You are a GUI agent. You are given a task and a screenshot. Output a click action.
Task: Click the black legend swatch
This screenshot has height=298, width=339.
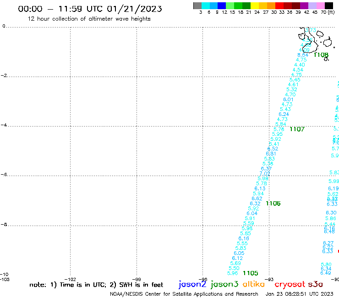pyautogui.click(x=329, y=6)
